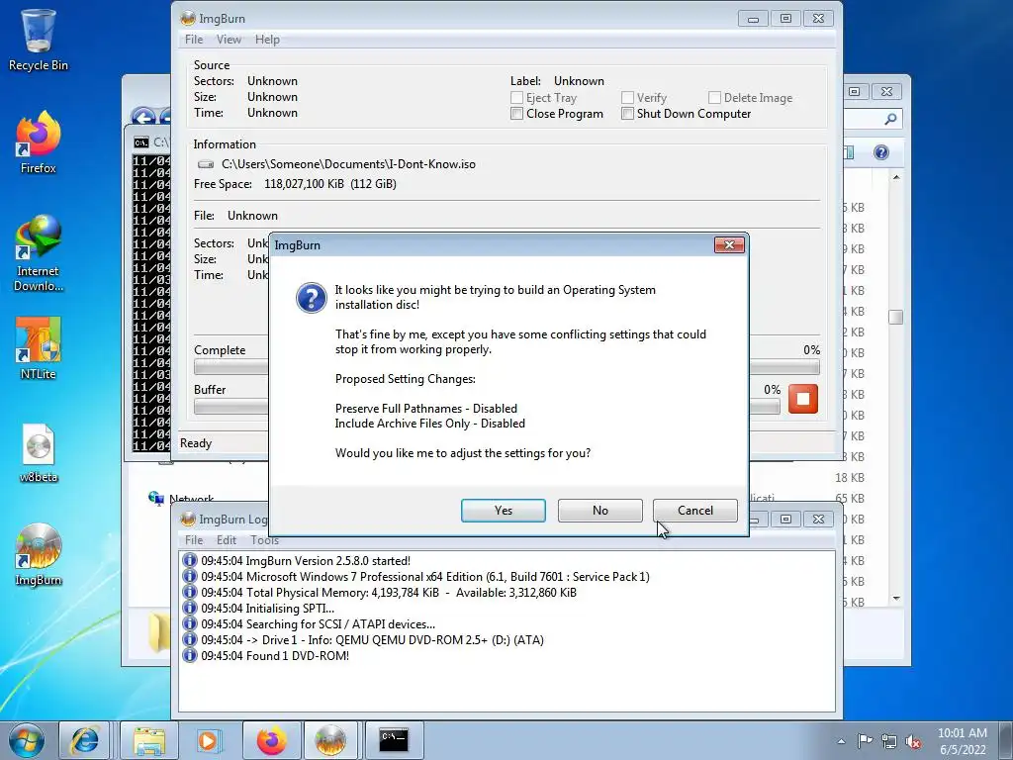Click the Command Prompt window icon
This screenshot has height=760, width=1013.
pos(141,142)
